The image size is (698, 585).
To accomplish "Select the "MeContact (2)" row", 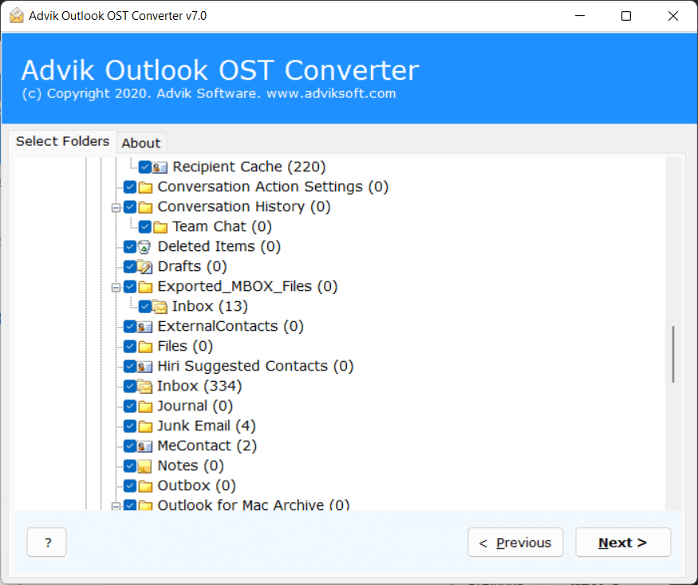I will pyautogui.click(x=207, y=446).
